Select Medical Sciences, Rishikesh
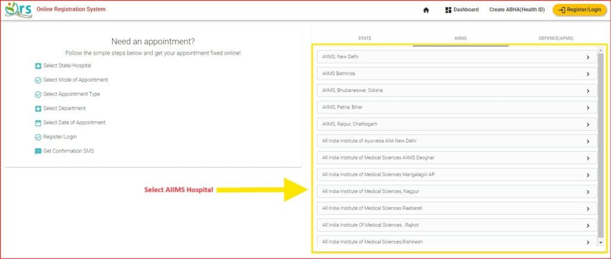Viewport: 611px width, 259px height. coord(457,242)
